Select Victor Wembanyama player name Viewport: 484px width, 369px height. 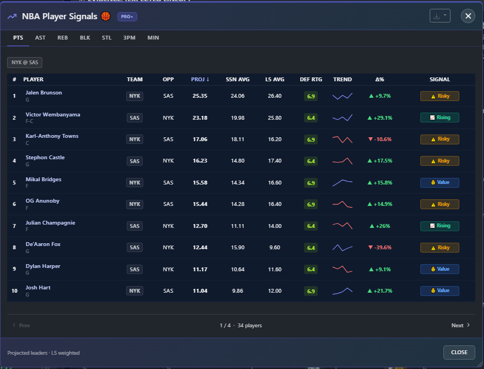pyautogui.click(x=53, y=115)
